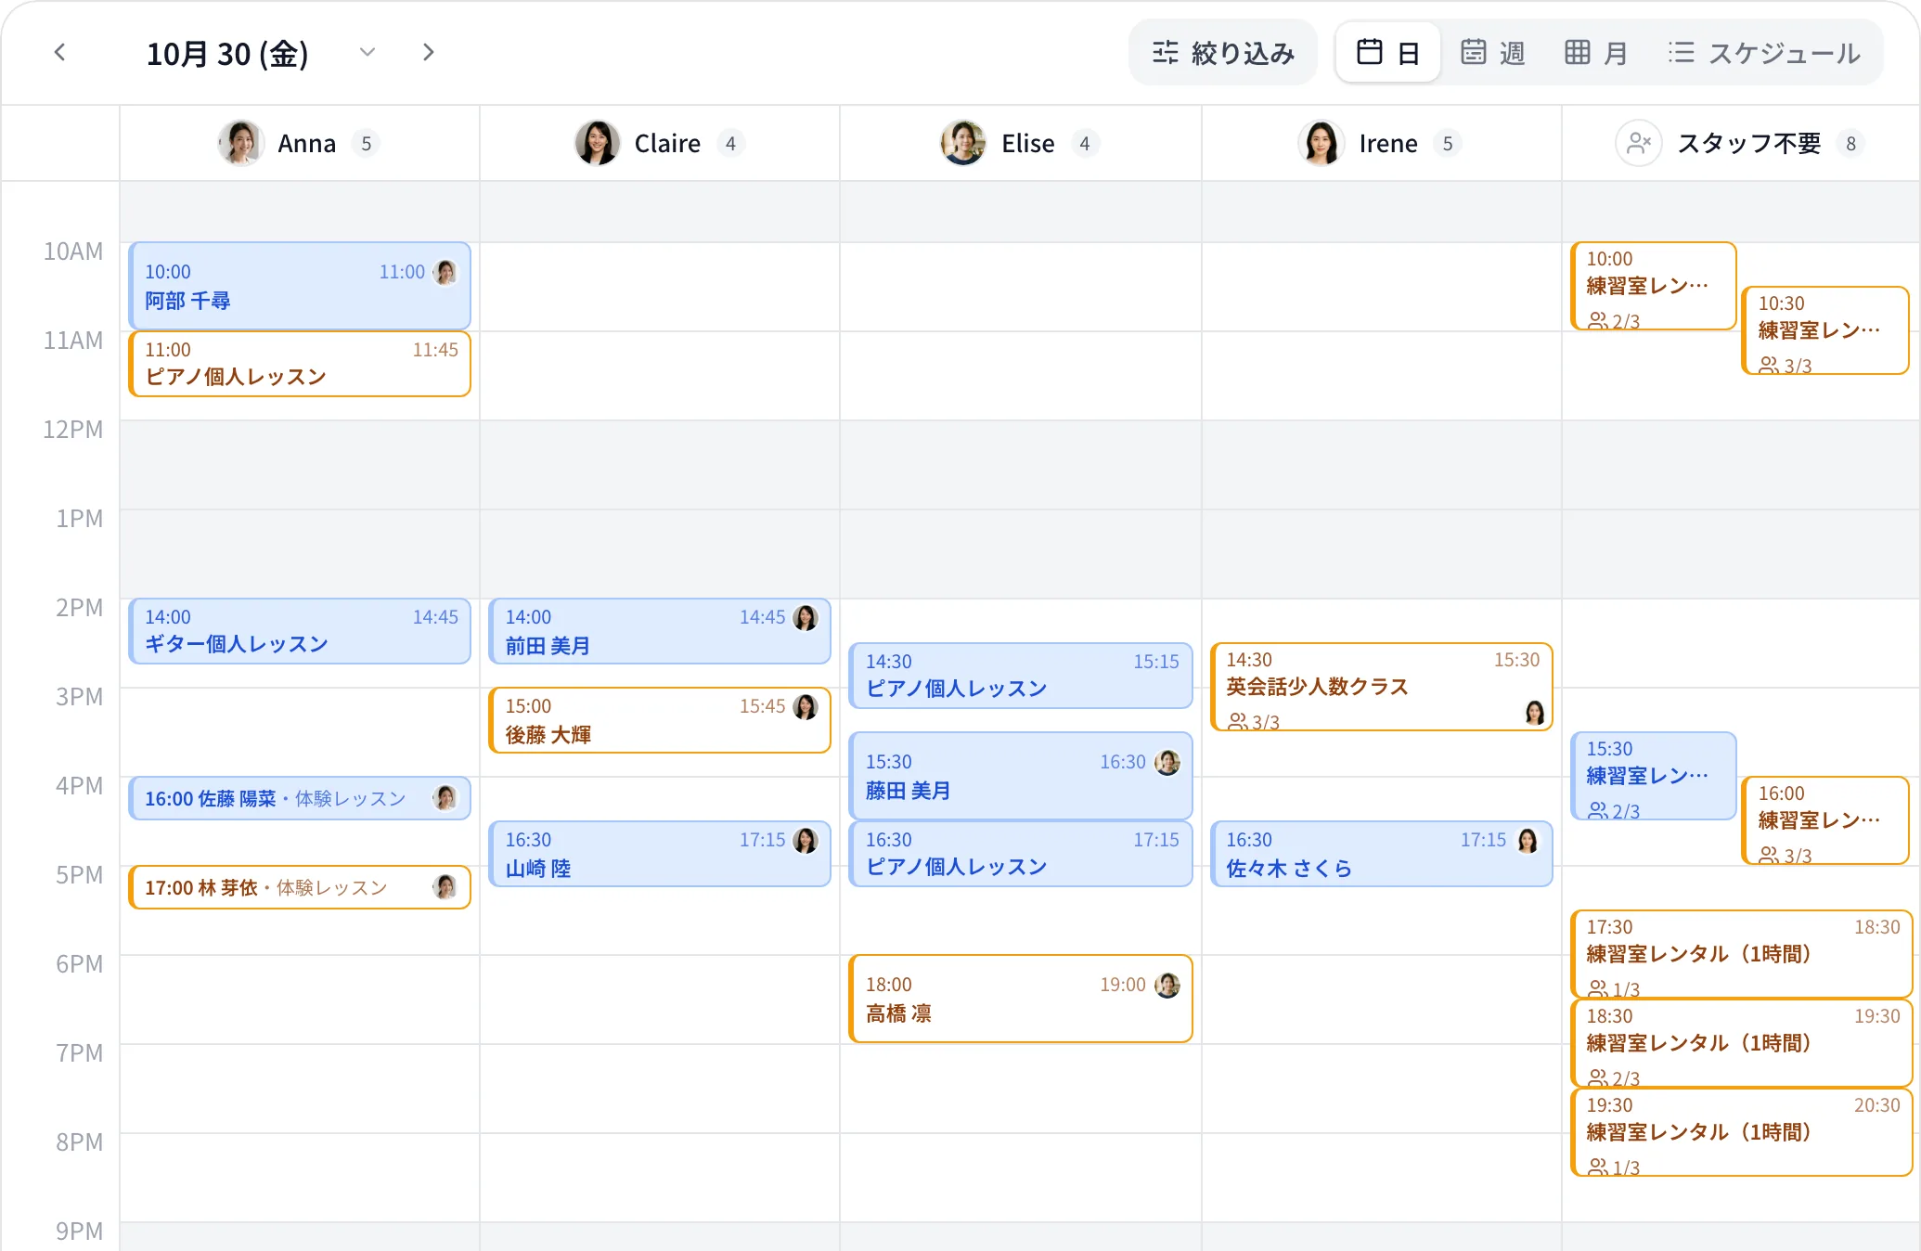Open the 14:00 ギター個人レッスン event
Screen dimensions: 1921x1251
coord(300,631)
